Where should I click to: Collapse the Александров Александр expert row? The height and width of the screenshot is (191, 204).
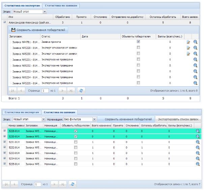tap(4, 22)
